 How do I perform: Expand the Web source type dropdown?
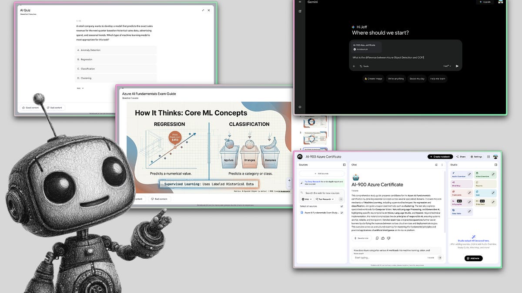(307, 199)
